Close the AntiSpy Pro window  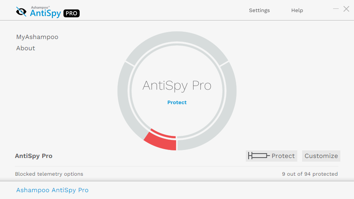(346, 9)
